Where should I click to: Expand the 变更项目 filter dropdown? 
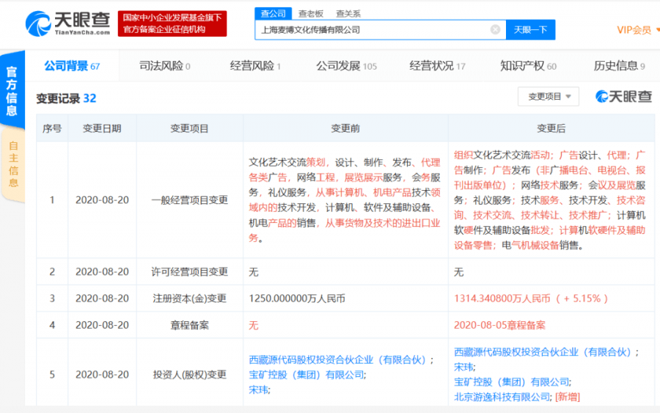(x=549, y=97)
